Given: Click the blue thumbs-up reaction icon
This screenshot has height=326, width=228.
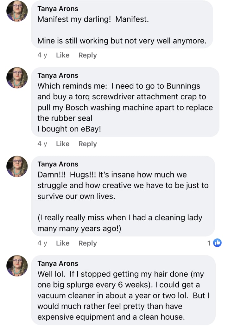Looking at the screenshot, I should pyautogui.click(x=217, y=243).
